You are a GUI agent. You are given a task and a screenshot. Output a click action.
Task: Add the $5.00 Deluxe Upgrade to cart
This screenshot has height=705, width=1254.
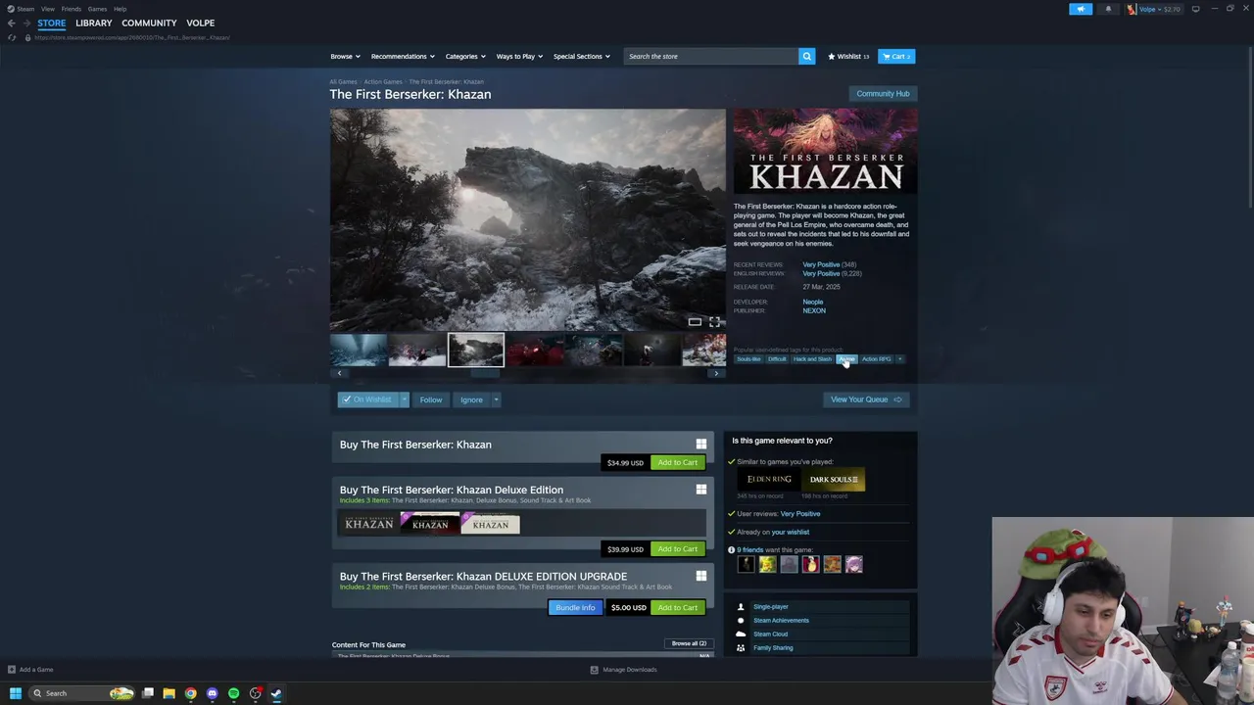677,608
